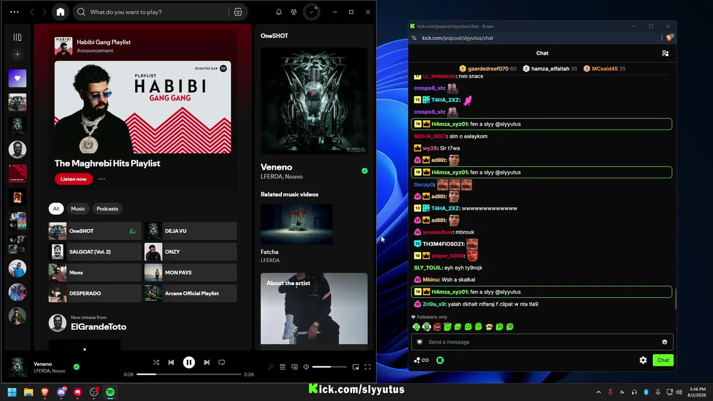Click the green Chat send button
Image resolution: width=713 pixels, height=401 pixels.
(x=663, y=360)
